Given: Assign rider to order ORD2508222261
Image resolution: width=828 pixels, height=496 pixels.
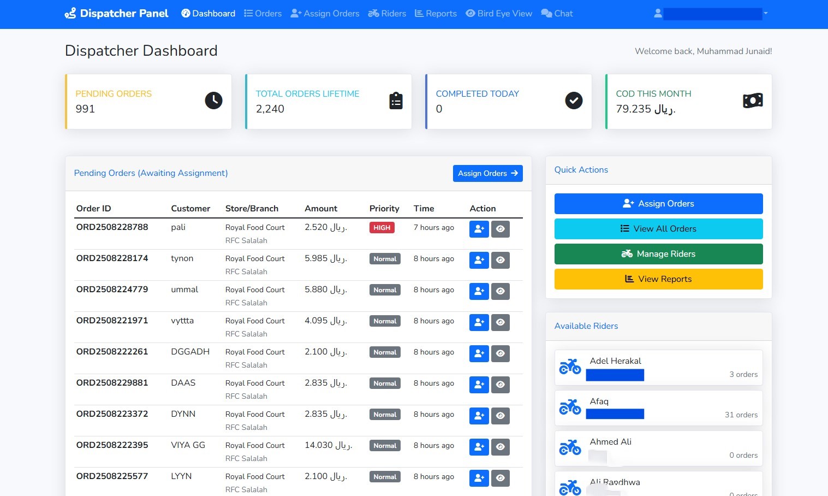Looking at the screenshot, I should point(479,353).
